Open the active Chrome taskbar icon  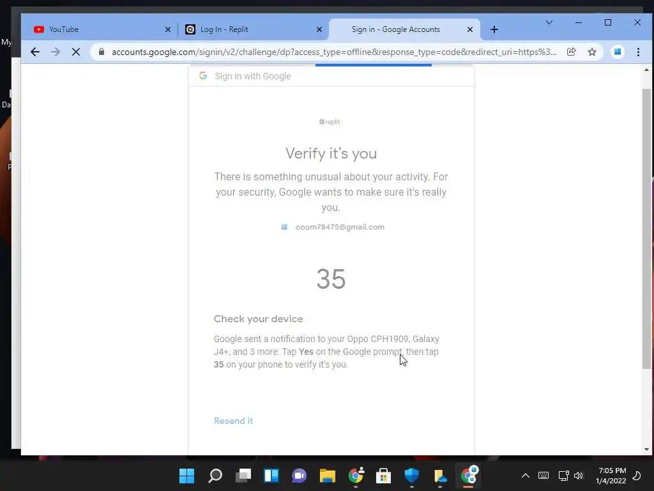tap(469, 476)
